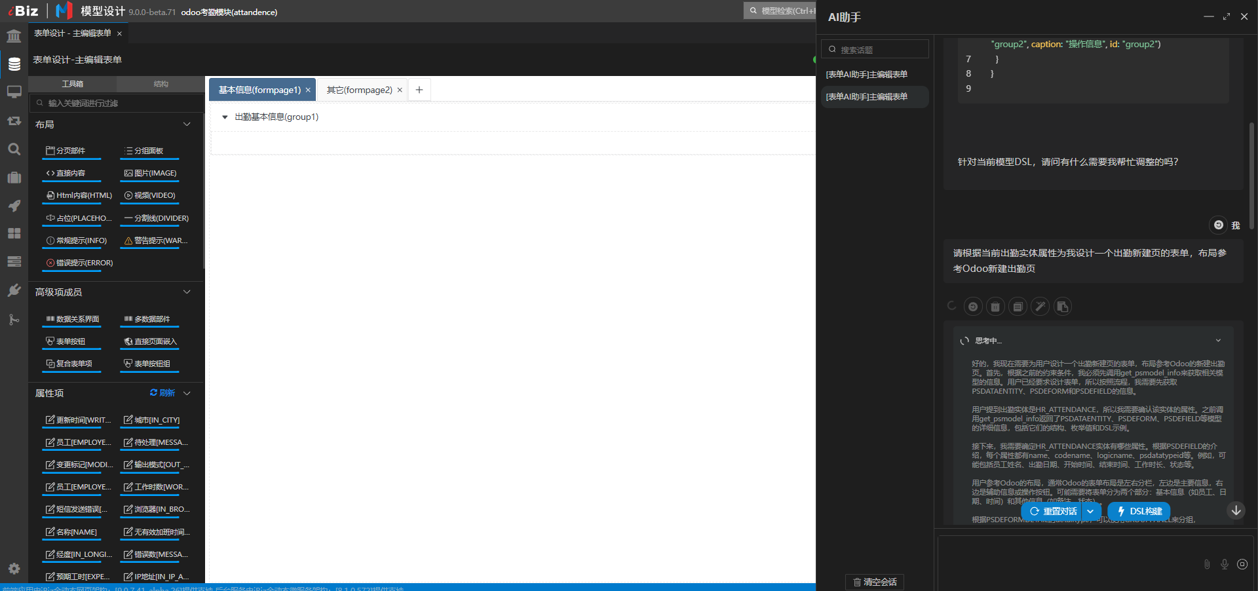This screenshot has height=591, width=1258.
Task: Click the 清空会话 button
Action: click(x=875, y=582)
